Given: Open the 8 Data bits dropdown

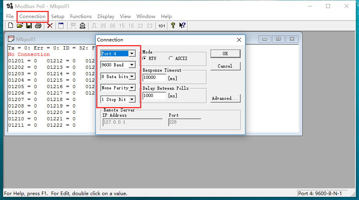Looking at the screenshot, I should [132, 76].
